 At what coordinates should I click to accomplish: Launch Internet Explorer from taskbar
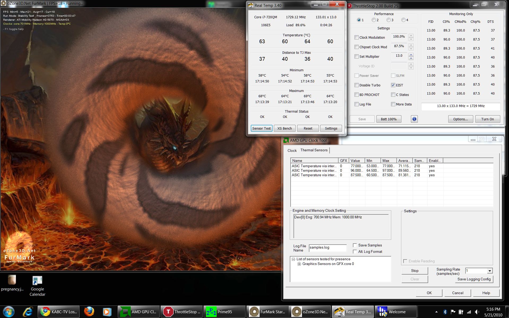tap(27, 312)
